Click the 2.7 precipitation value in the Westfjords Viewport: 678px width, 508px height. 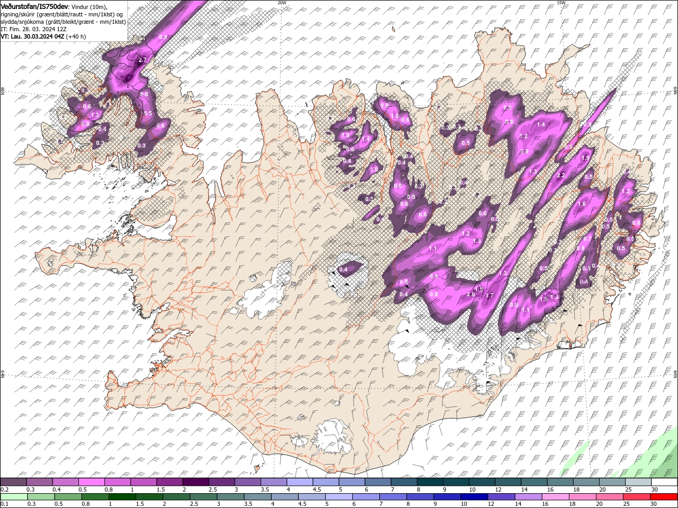coord(142,60)
